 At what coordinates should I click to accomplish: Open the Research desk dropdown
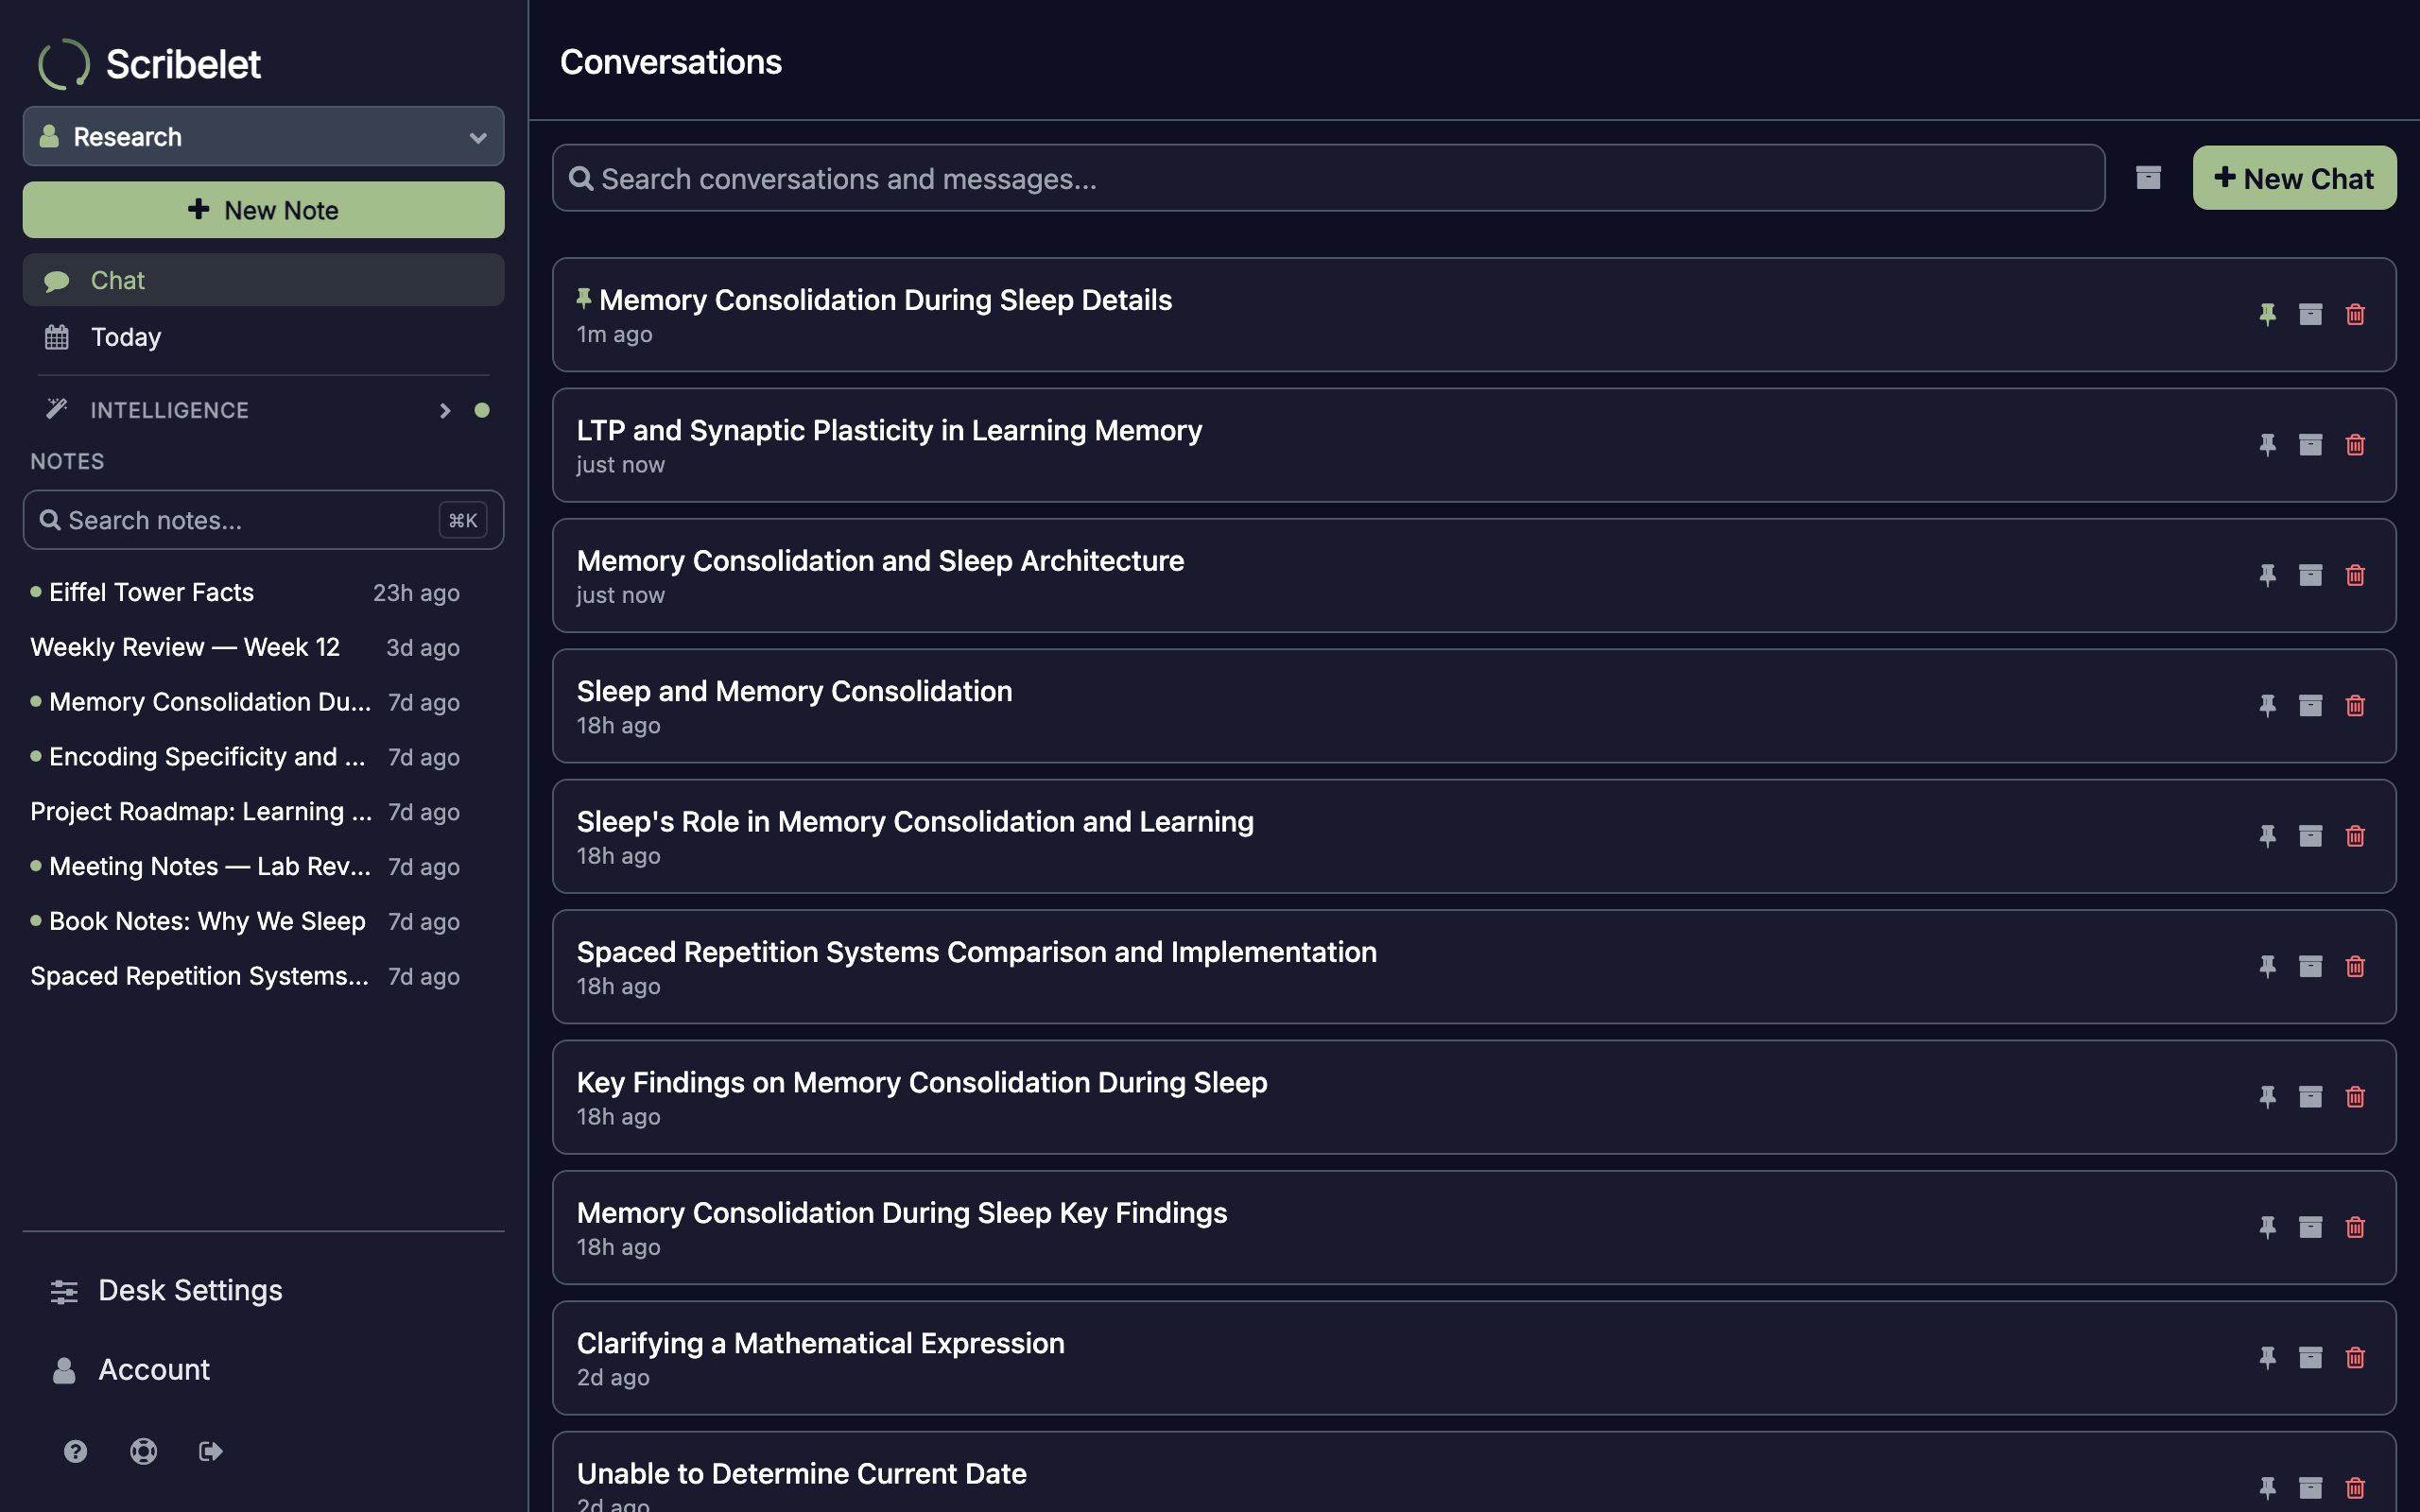(263, 136)
